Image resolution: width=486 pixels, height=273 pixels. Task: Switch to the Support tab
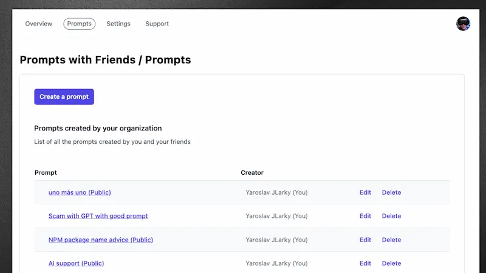click(x=157, y=24)
